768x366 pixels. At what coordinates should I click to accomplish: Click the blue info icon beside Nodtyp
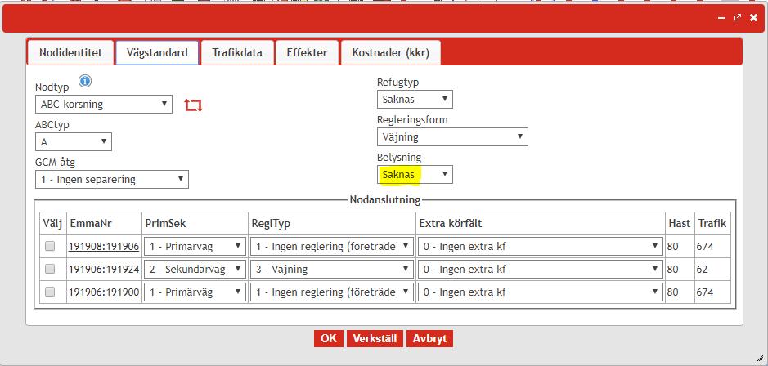(85, 81)
